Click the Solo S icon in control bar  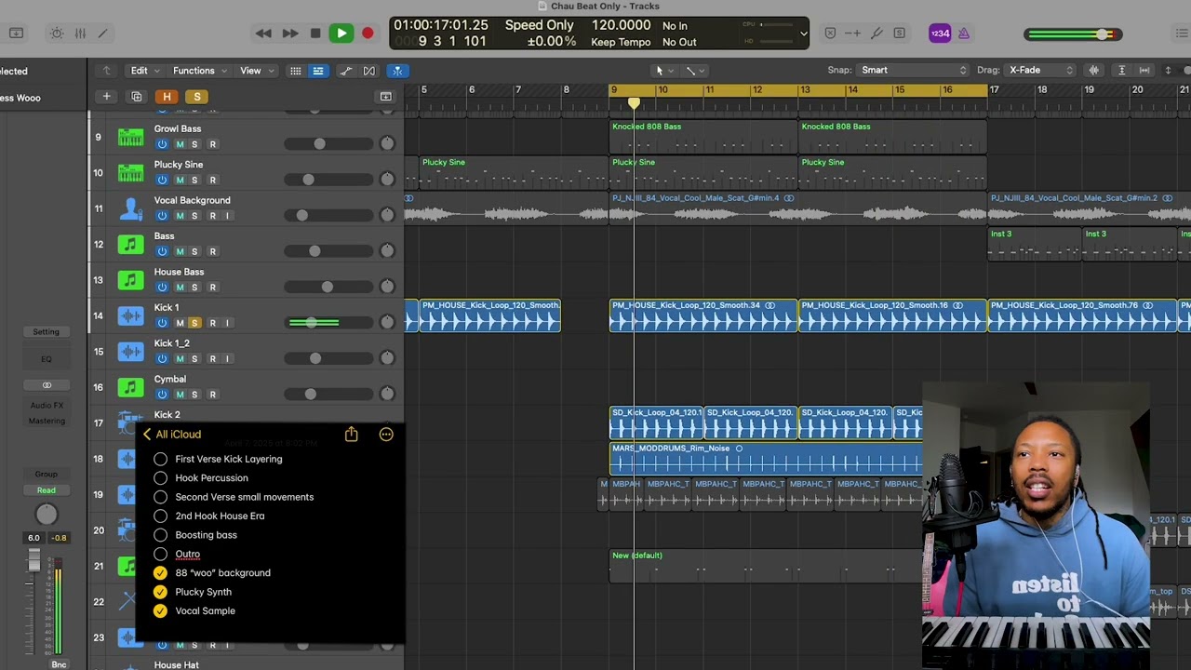(899, 33)
